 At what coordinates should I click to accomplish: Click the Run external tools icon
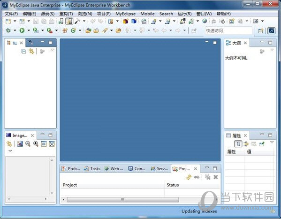(x=49, y=30)
